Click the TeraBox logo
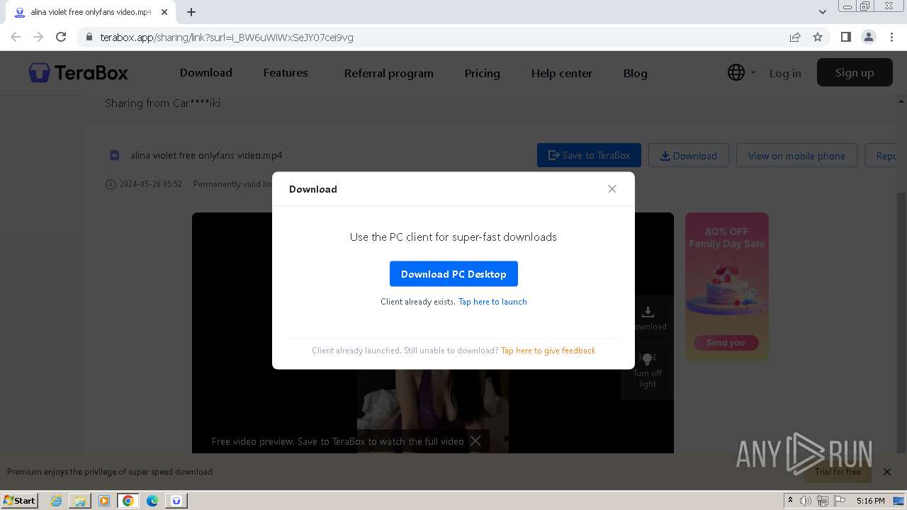 78,72
